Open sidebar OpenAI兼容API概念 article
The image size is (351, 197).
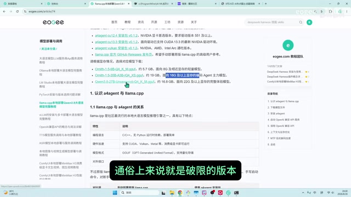click(60, 127)
